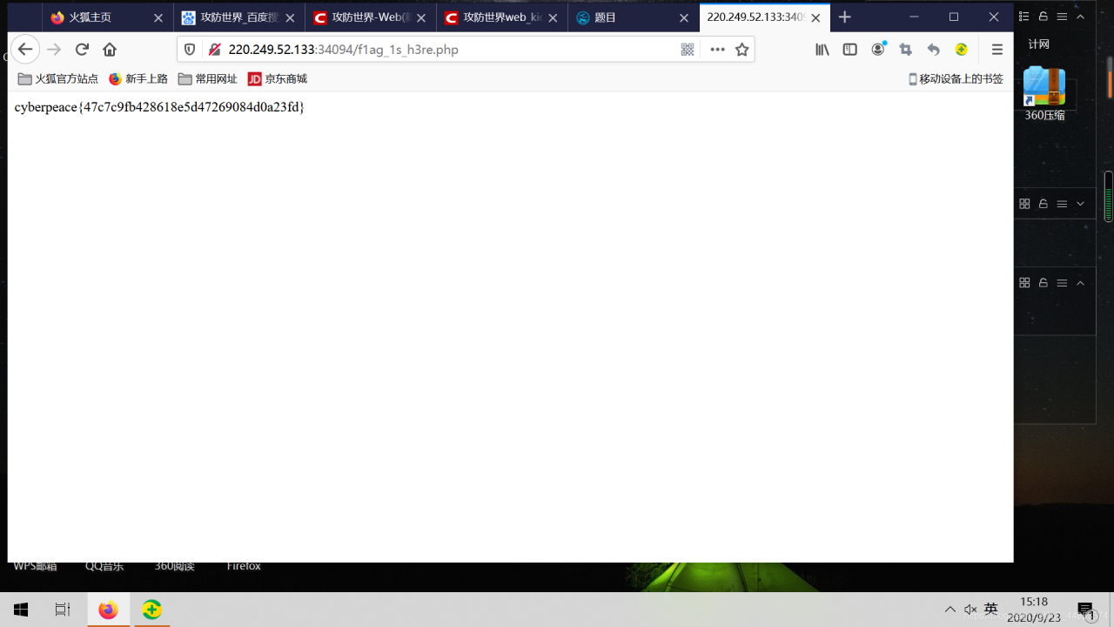1114x627 pixels.
Task: Bookmark this page with the star
Action: [x=742, y=50]
